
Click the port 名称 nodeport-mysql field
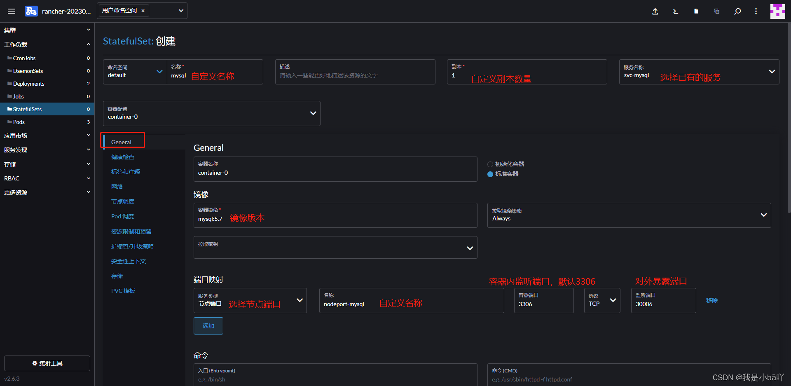point(412,300)
